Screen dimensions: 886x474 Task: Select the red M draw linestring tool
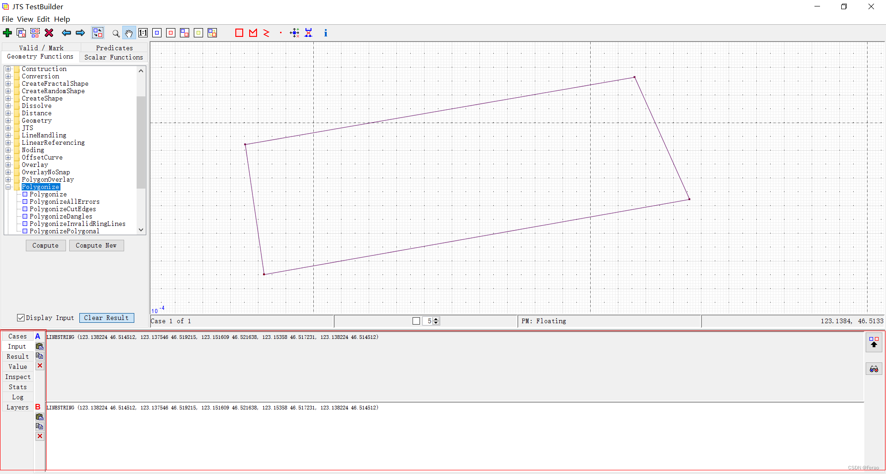tap(253, 33)
